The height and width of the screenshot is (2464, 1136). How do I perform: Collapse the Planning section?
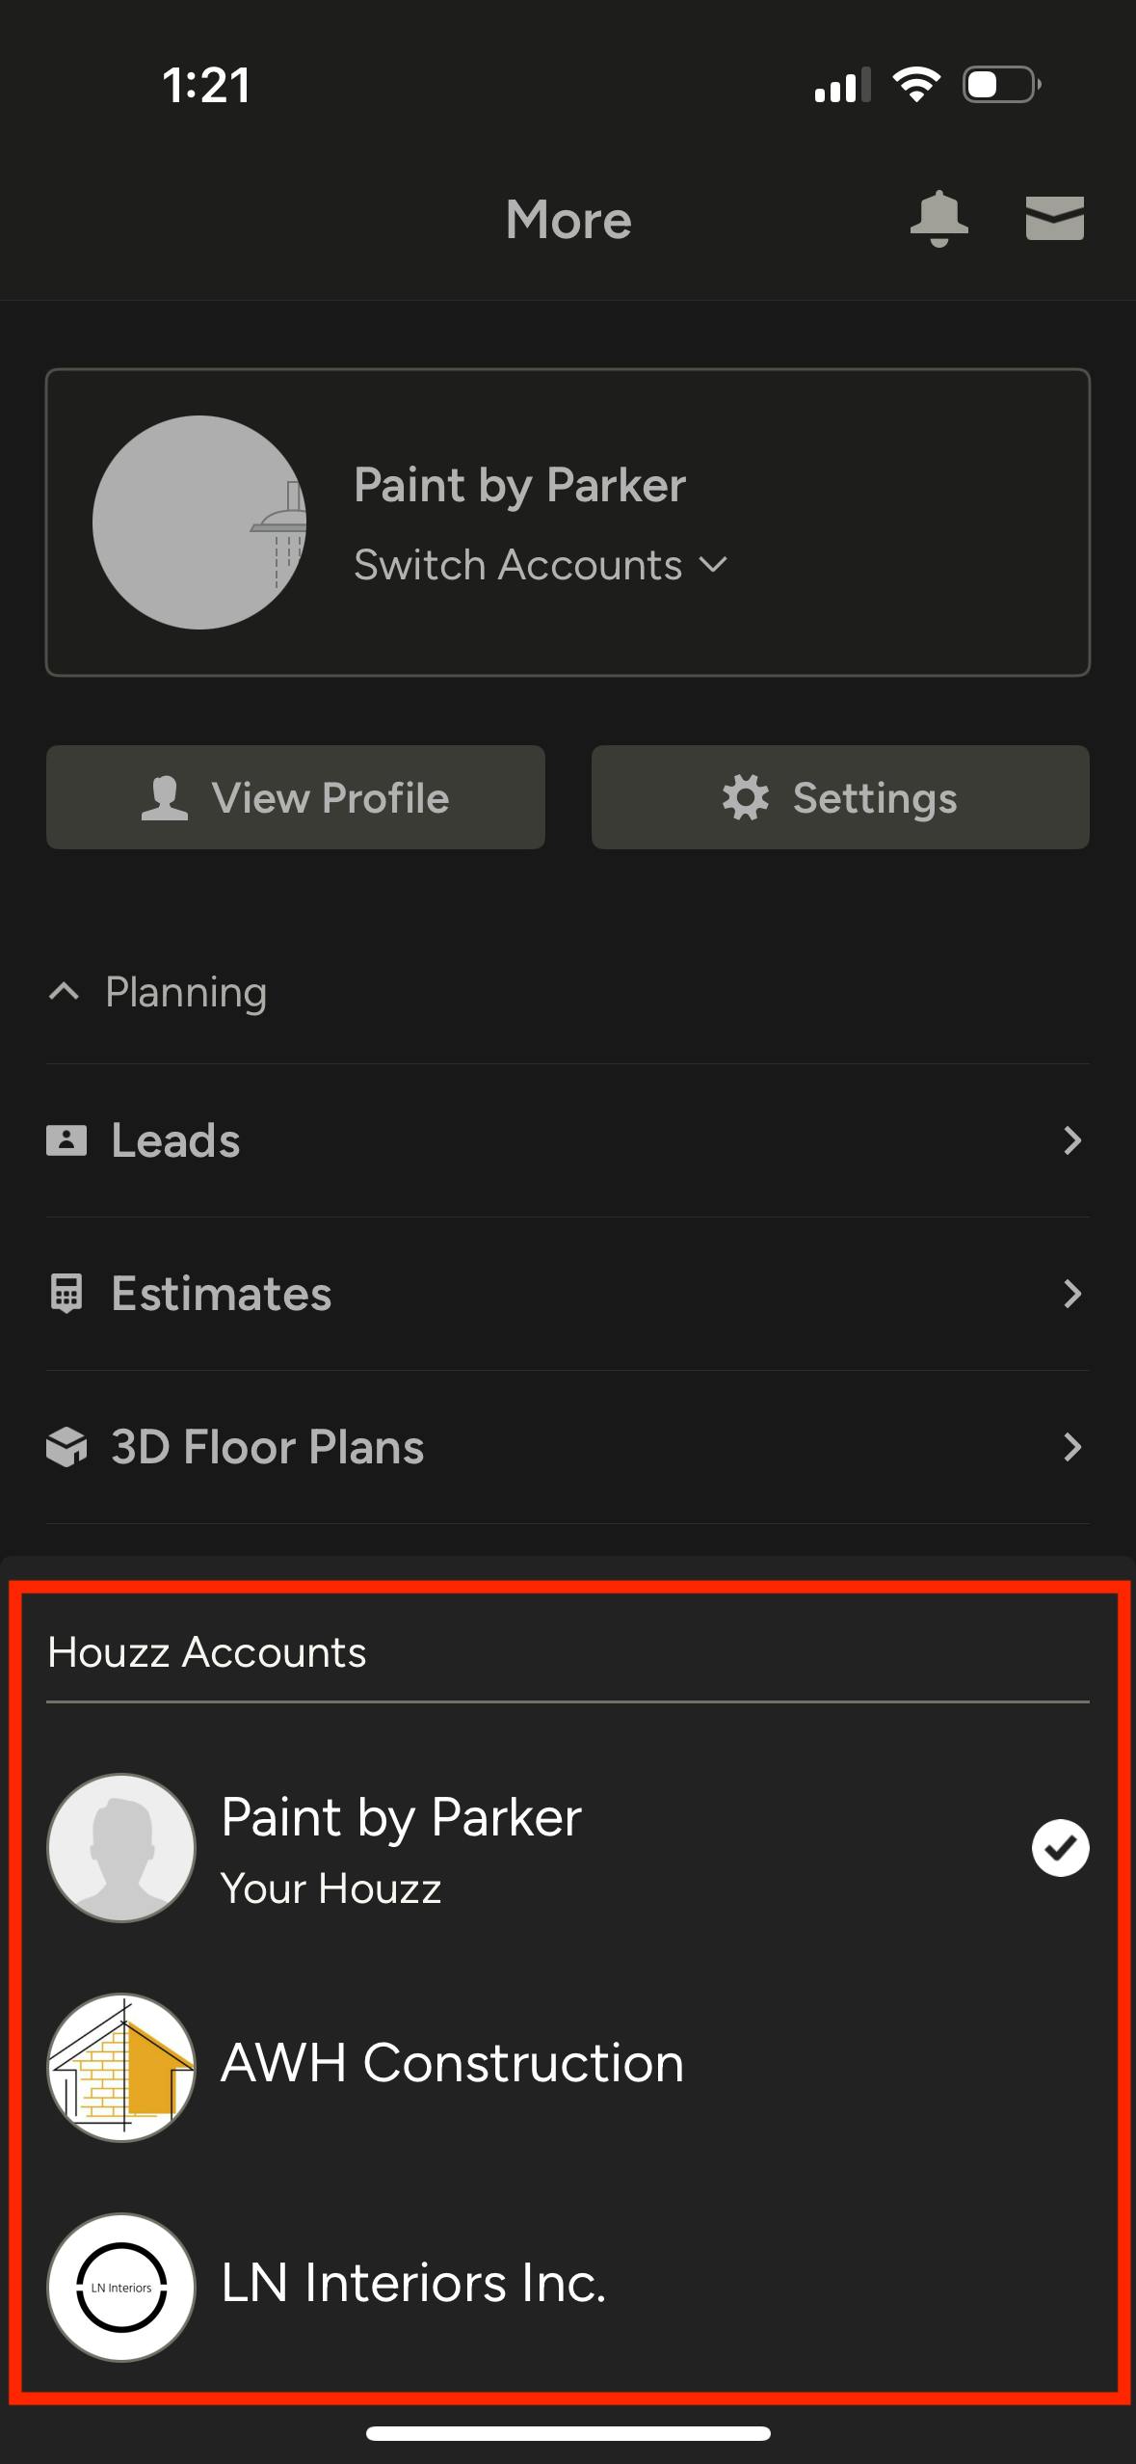[x=64, y=992]
